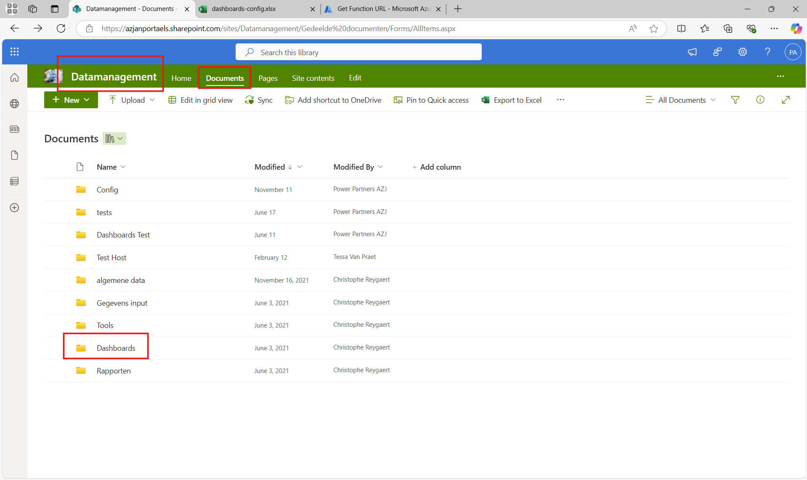
Task: Add page to favorites star icon
Action: [653, 29]
